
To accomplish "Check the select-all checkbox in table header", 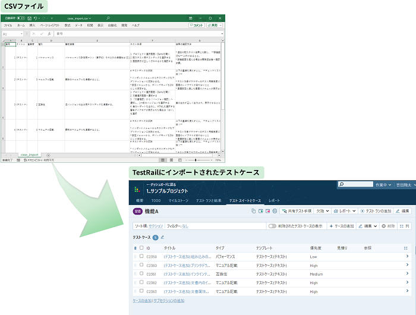I will click(141, 248).
